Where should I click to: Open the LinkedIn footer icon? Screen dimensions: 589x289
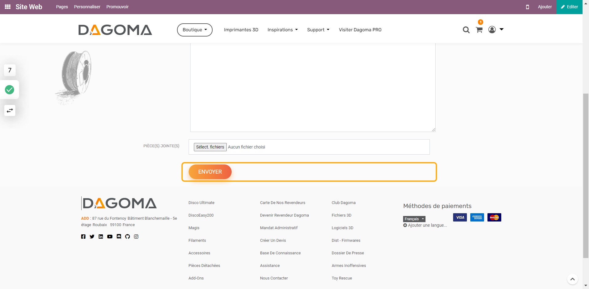coord(101,237)
